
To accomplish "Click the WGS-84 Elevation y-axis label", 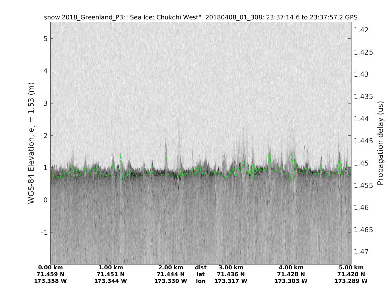I will coord(32,143).
